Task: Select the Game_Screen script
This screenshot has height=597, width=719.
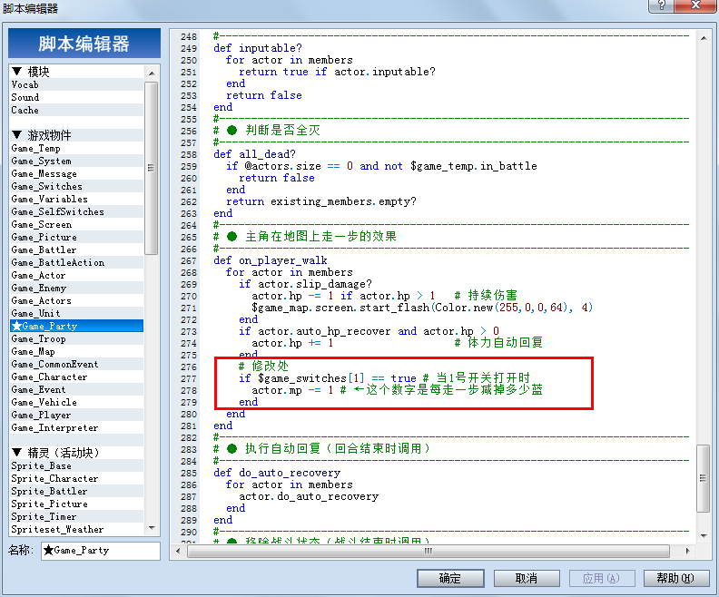Action: pyautogui.click(x=76, y=224)
